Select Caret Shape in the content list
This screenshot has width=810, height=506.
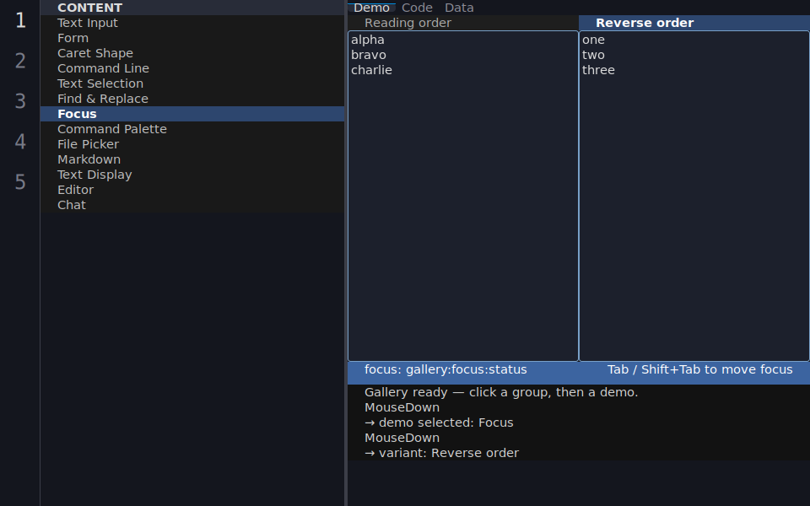click(x=192, y=53)
